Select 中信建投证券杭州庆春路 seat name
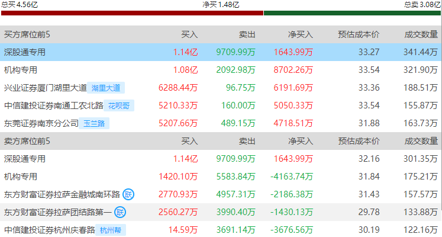This screenshot has width=442, height=237. click(x=50, y=230)
